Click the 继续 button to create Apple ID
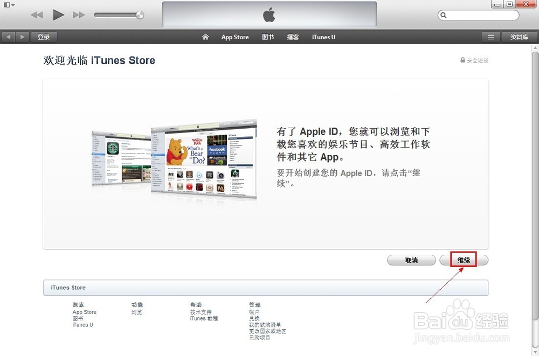The width and height of the screenshot is (539, 356). pyautogui.click(x=463, y=260)
